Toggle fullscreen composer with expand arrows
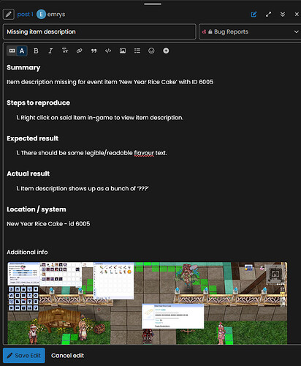The height and width of the screenshot is (366, 301). tap(268, 15)
